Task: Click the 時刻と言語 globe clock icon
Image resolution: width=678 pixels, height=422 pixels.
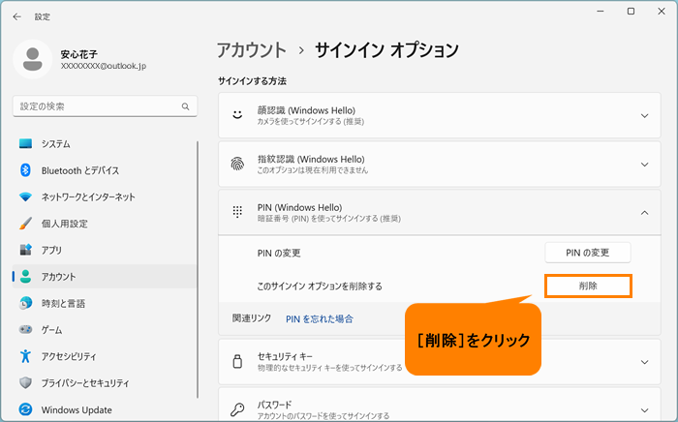Action: coord(25,303)
